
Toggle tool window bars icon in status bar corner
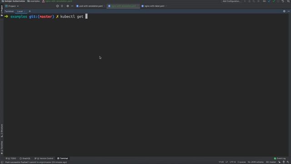click(x=2, y=162)
